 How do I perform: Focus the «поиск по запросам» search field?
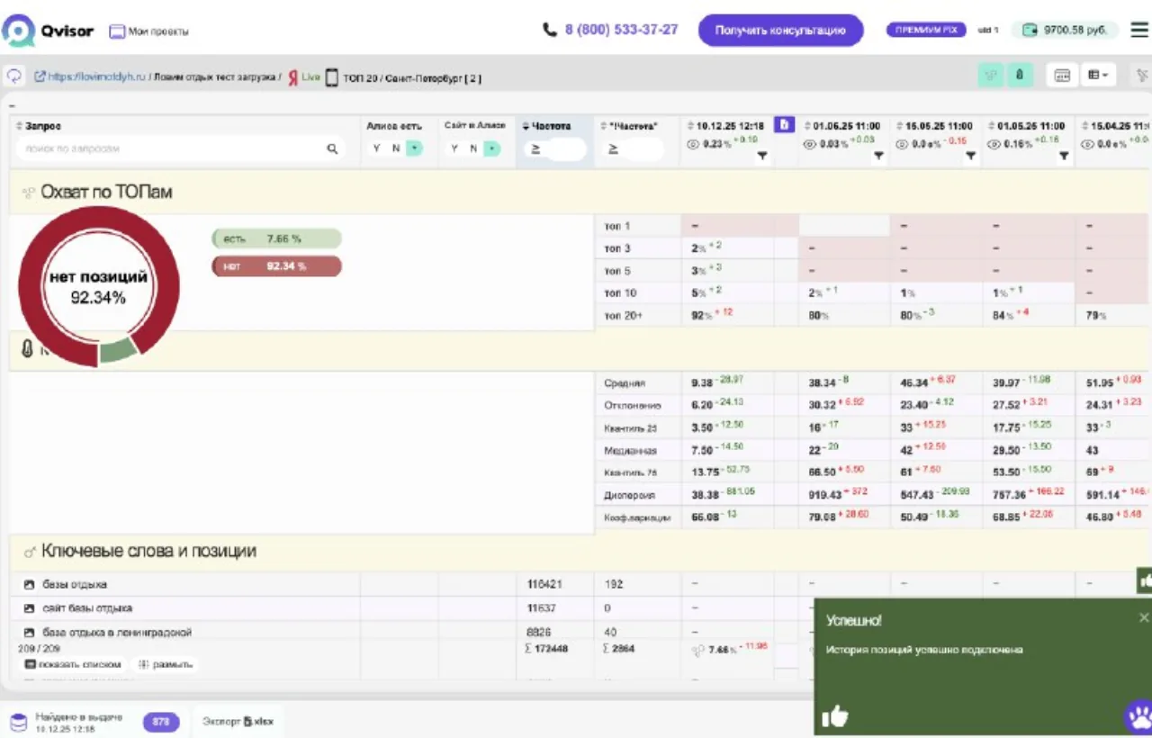180,148
